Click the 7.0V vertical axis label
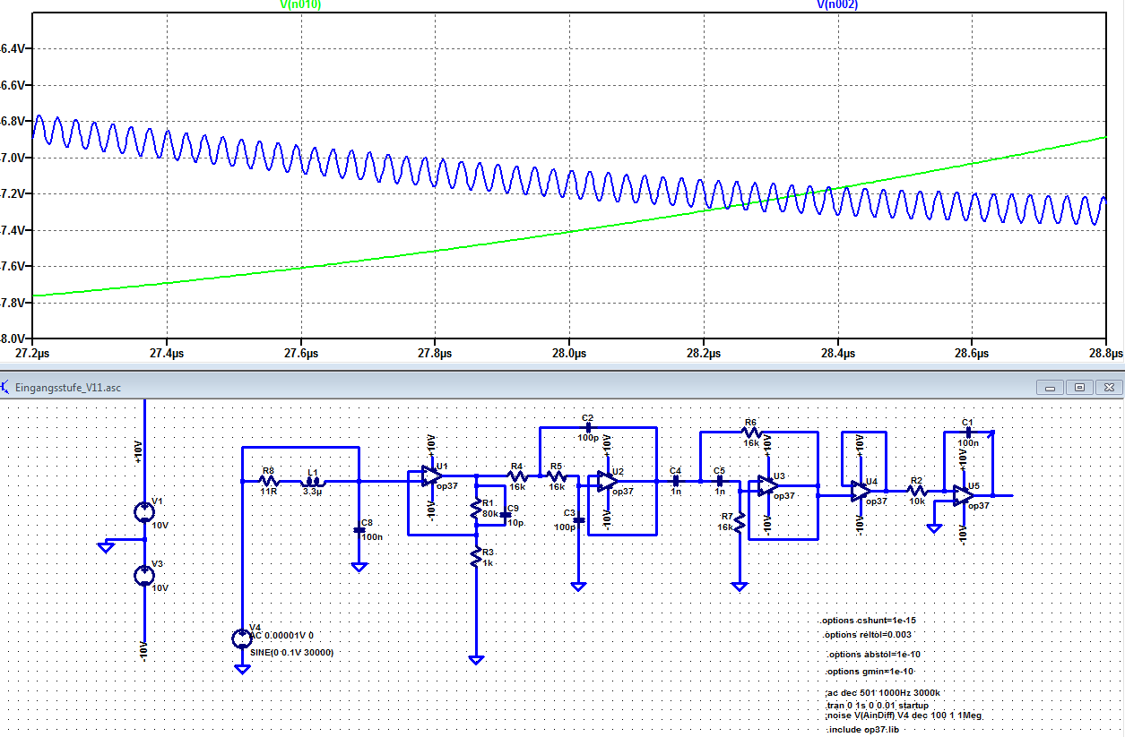Screen dimensions: 1125x737 (x=13, y=158)
